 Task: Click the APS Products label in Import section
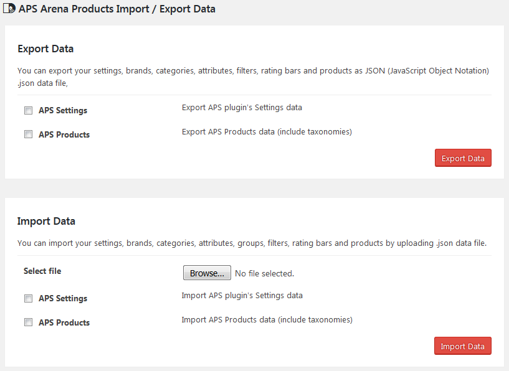64,322
